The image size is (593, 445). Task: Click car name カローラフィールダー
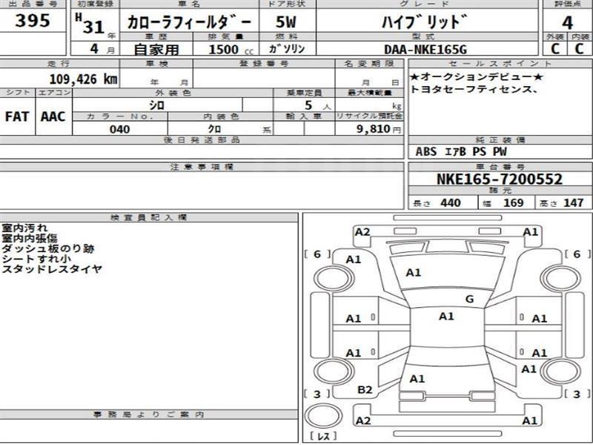(189, 22)
